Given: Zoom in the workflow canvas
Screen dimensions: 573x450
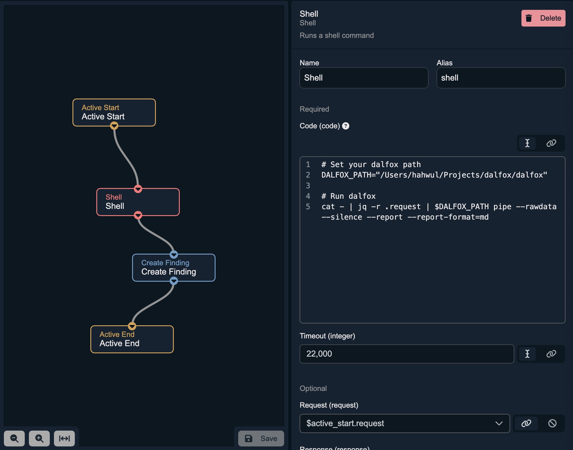Looking at the screenshot, I should [x=39, y=438].
